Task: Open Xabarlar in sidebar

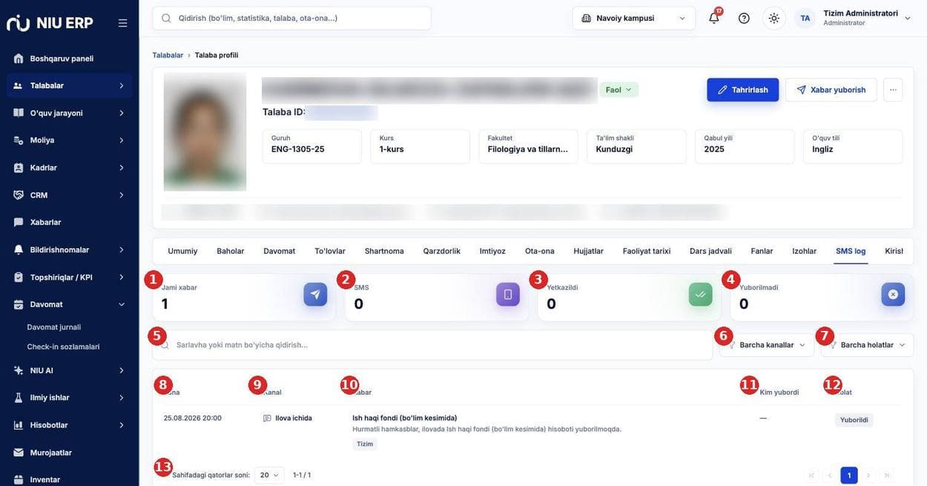Action: click(70, 222)
